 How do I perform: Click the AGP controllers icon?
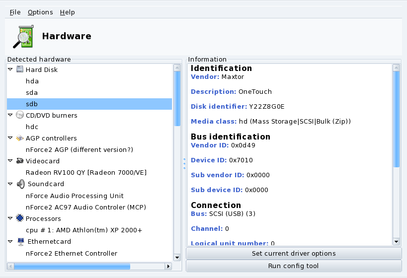(20, 138)
